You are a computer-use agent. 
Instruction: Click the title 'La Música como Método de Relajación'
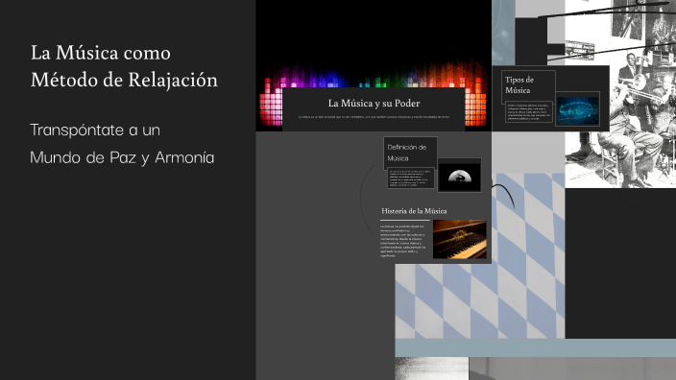[124, 66]
